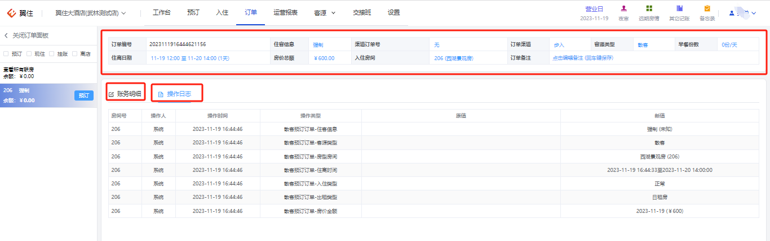Click the 散客预订订单-房型房间 cell
770x241 pixels.
(x=311, y=157)
